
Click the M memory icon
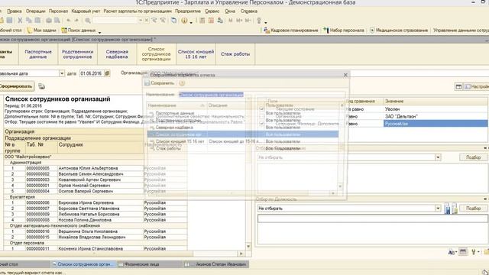coord(231,21)
